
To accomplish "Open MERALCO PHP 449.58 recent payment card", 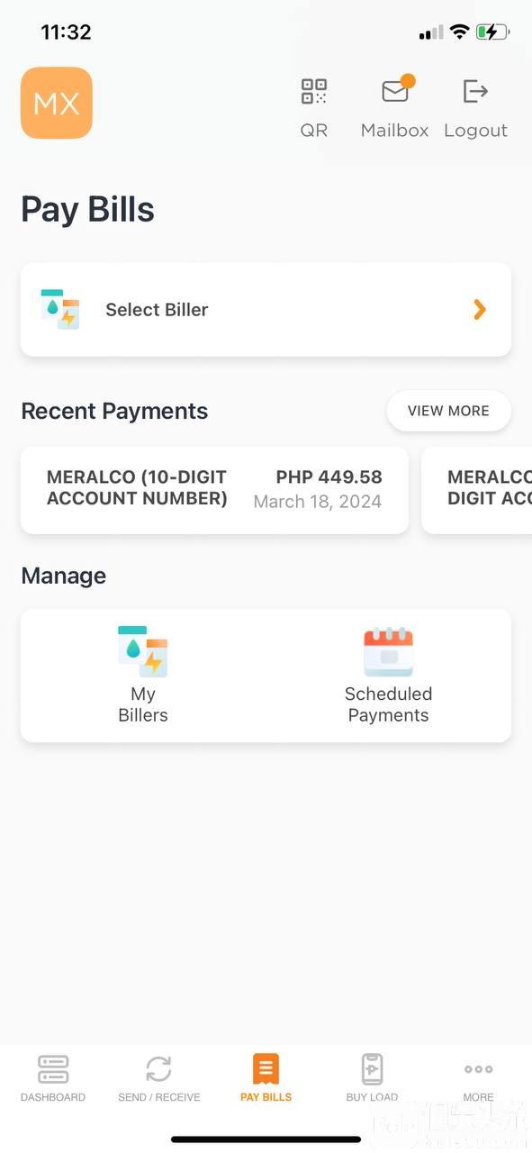I will pos(214,490).
